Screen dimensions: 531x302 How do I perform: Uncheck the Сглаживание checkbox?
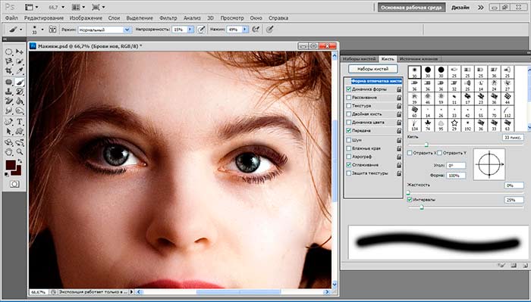[348, 165]
